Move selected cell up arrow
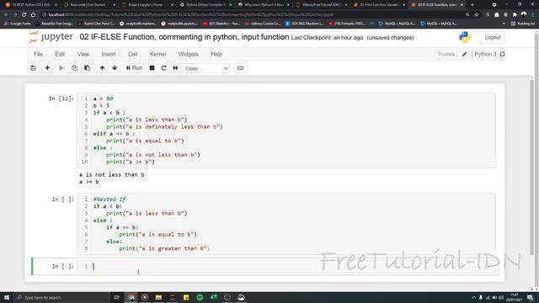 coord(102,68)
